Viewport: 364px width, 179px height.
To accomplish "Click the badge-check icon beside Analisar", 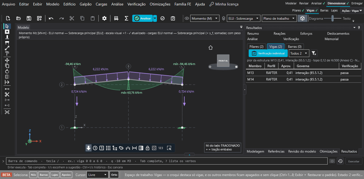I will click(x=163, y=18).
